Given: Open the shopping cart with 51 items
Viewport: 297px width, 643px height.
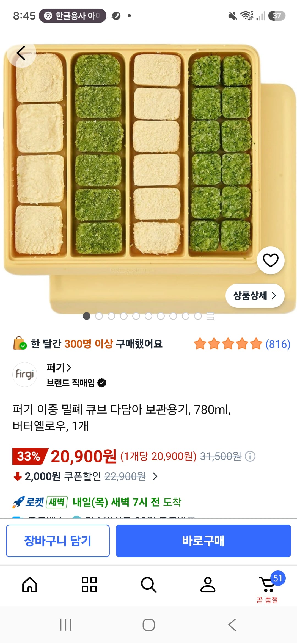Looking at the screenshot, I should pyautogui.click(x=267, y=584).
